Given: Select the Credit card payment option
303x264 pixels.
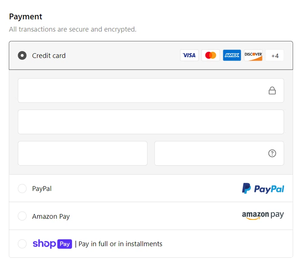Looking at the screenshot, I should 22,56.
